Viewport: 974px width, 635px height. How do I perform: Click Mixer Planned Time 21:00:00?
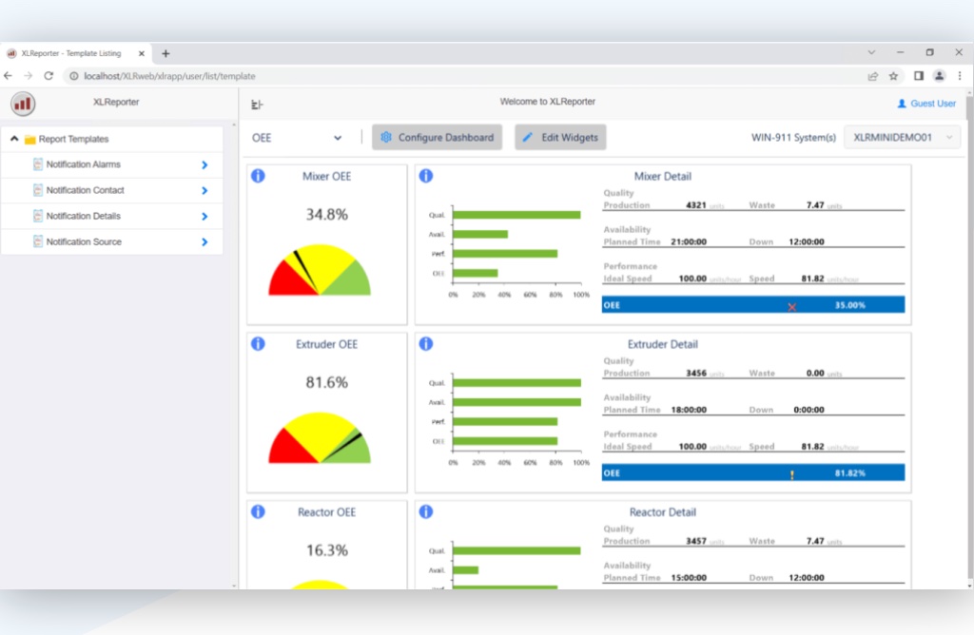coord(689,242)
